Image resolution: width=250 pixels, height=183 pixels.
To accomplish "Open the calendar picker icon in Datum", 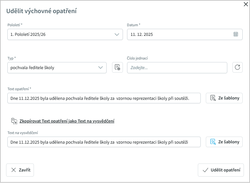I will [236, 34].
